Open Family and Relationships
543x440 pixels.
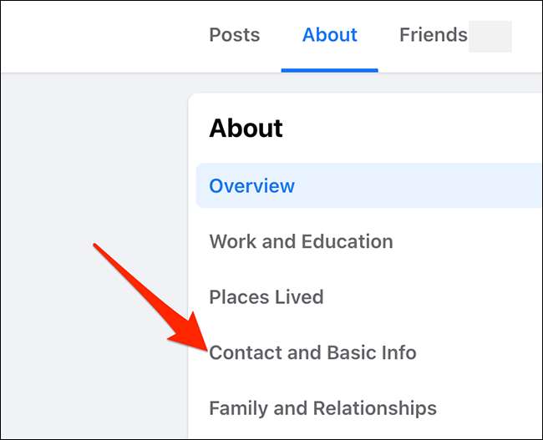322,408
